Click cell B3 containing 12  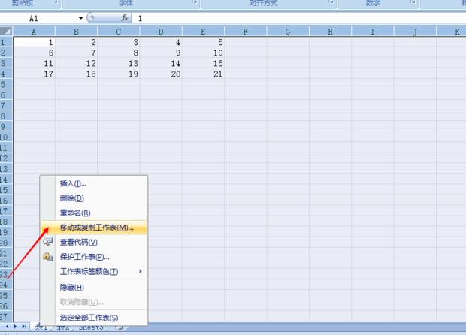tap(76, 63)
